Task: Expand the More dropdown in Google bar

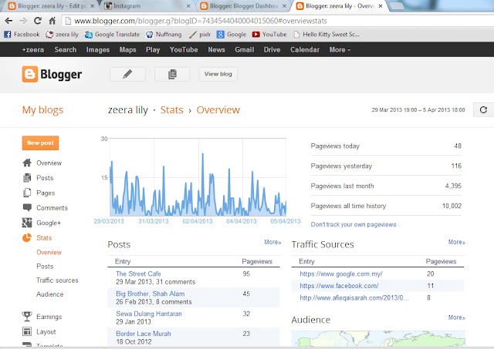Action: (340, 49)
